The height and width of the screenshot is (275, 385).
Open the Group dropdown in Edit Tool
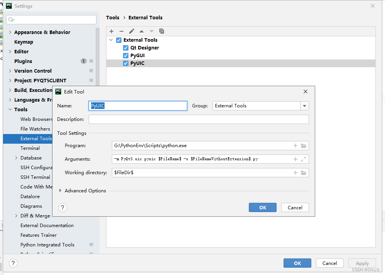click(304, 105)
